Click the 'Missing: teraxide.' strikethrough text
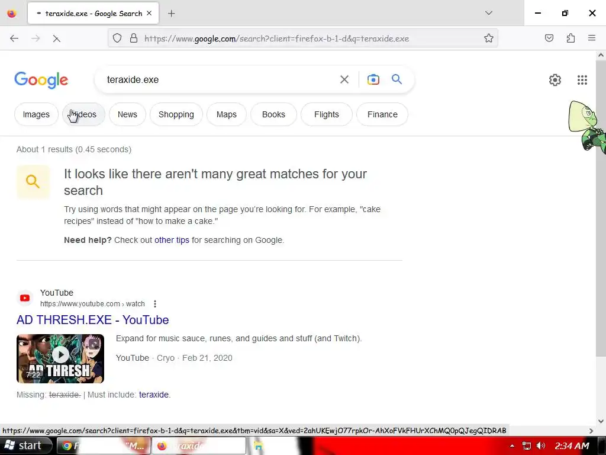Screen dimensions: 606x455 tap(49, 395)
